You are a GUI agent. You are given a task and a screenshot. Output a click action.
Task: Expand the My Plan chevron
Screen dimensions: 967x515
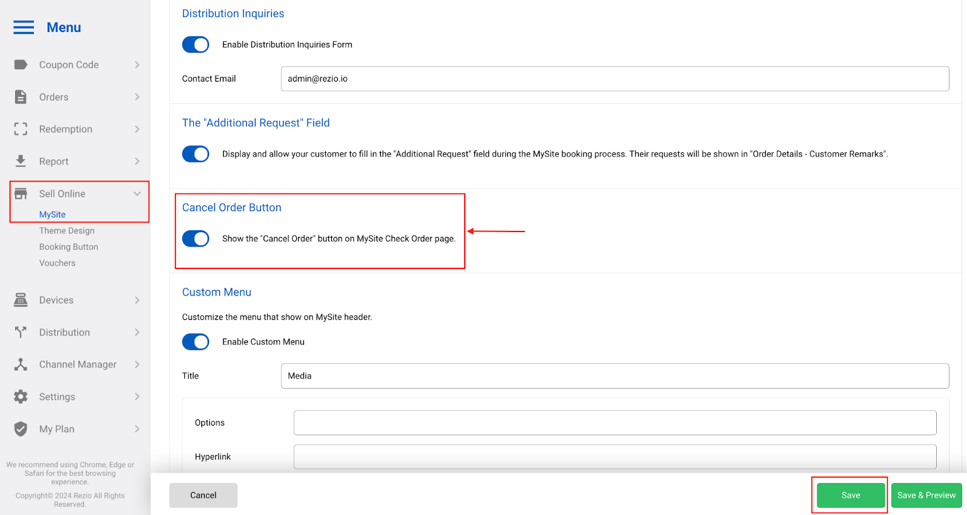pos(137,429)
